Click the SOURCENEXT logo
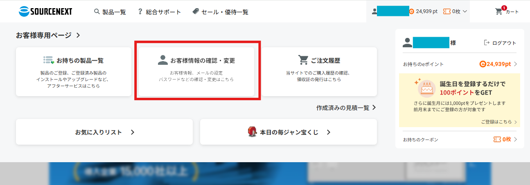This screenshot has width=530, height=185. (45, 11)
